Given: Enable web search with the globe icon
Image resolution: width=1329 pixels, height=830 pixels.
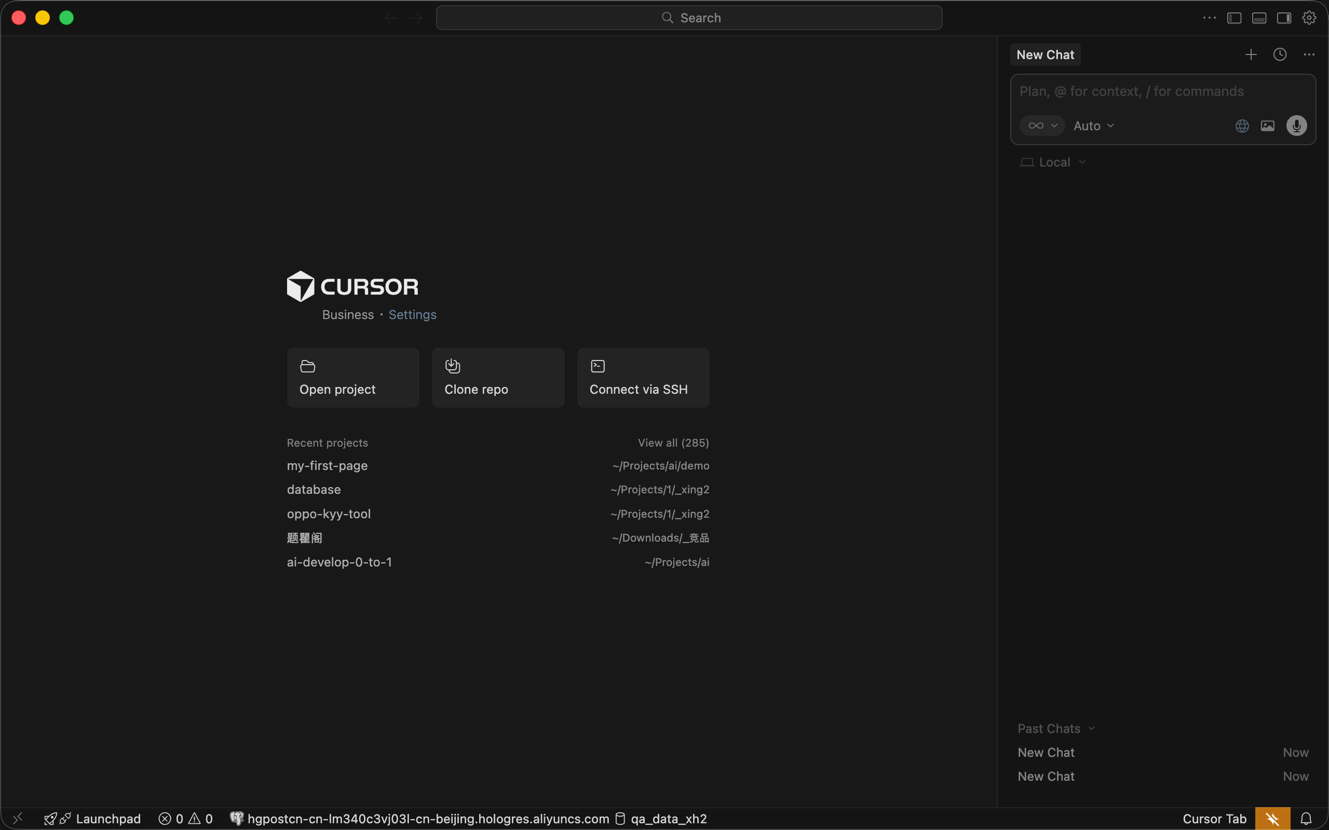Looking at the screenshot, I should point(1242,126).
